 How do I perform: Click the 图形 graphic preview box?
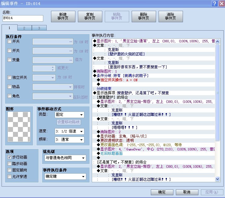click(19, 127)
